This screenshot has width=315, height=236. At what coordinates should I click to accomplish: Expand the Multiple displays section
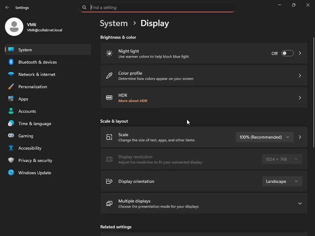[x=300, y=203]
